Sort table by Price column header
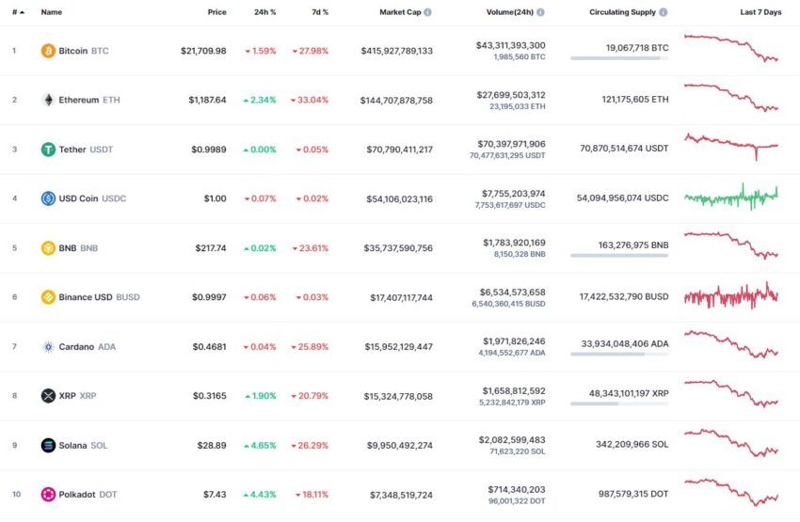The height and width of the screenshot is (522, 800). (216, 12)
